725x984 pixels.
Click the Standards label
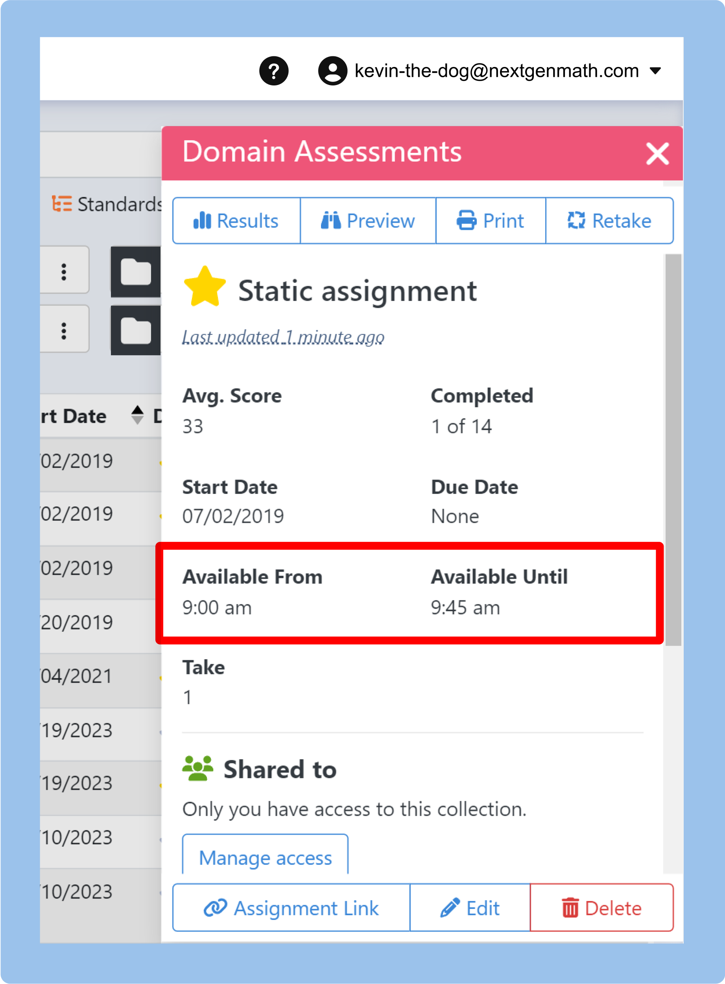coord(119,204)
